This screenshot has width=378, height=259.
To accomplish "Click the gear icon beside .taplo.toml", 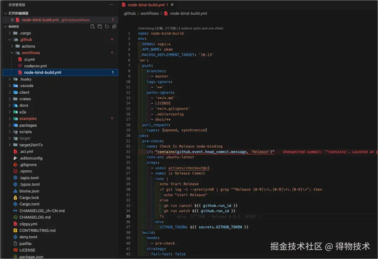I will (15, 178).
